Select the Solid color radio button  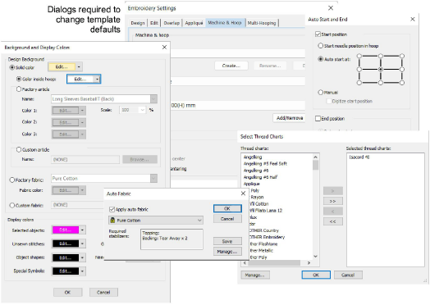point(12,67)
